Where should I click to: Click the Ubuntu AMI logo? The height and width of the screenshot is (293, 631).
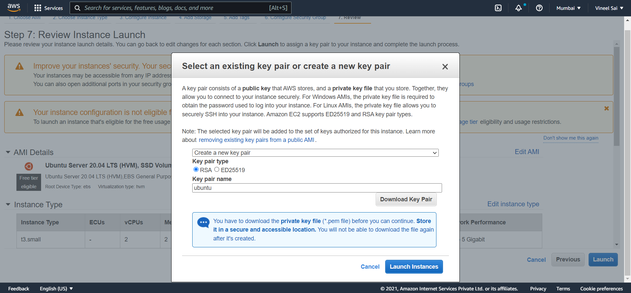(x=29, y=166)
